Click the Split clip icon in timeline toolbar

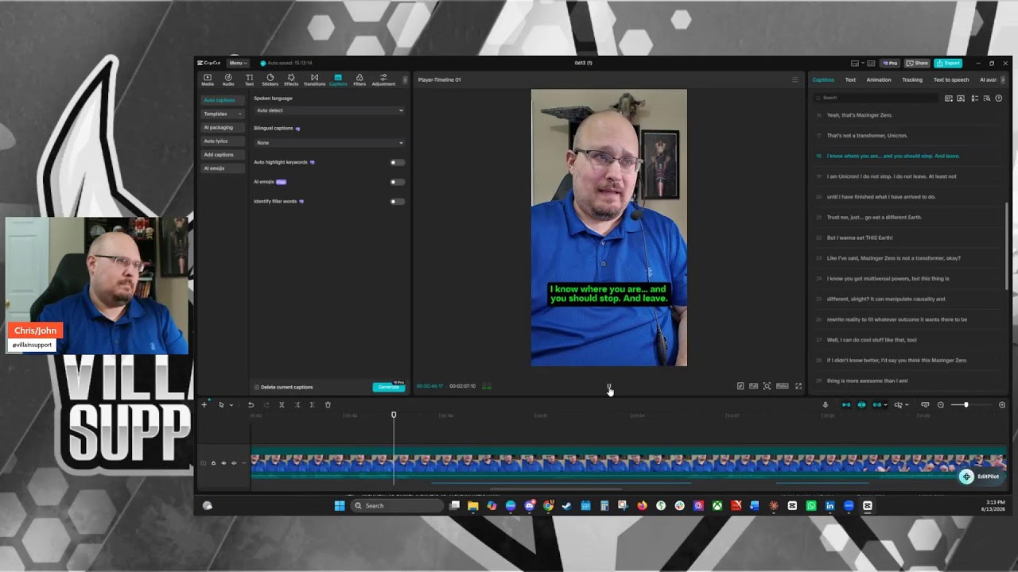(x=282, y=404)
